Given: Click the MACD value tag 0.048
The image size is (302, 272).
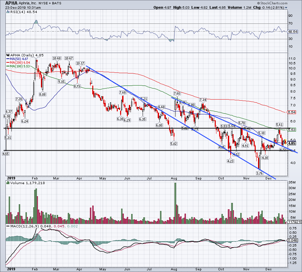Looking at the screenshot, I should [x=292, y=240].
